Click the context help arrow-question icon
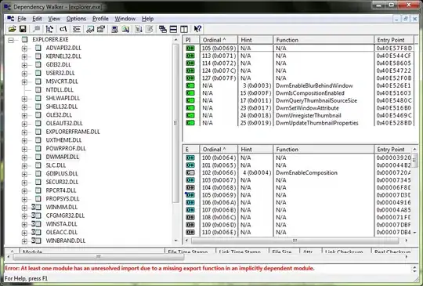Image resolution: width=423 pixels, height=286 pixels. click(197, 29)
